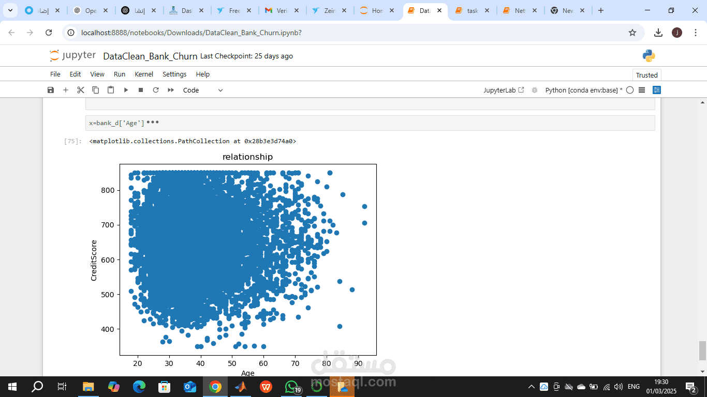Click the relationship scatter plot image

[234, 264]
